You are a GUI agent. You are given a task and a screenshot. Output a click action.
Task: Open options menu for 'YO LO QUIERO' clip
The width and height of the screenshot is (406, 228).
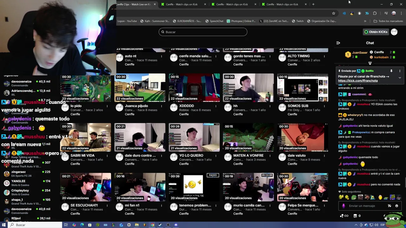216,156
